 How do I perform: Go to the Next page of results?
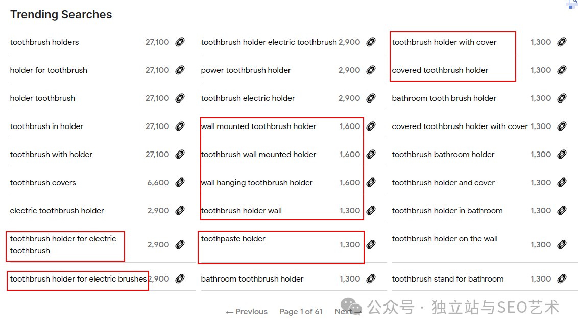coord(348,312)
